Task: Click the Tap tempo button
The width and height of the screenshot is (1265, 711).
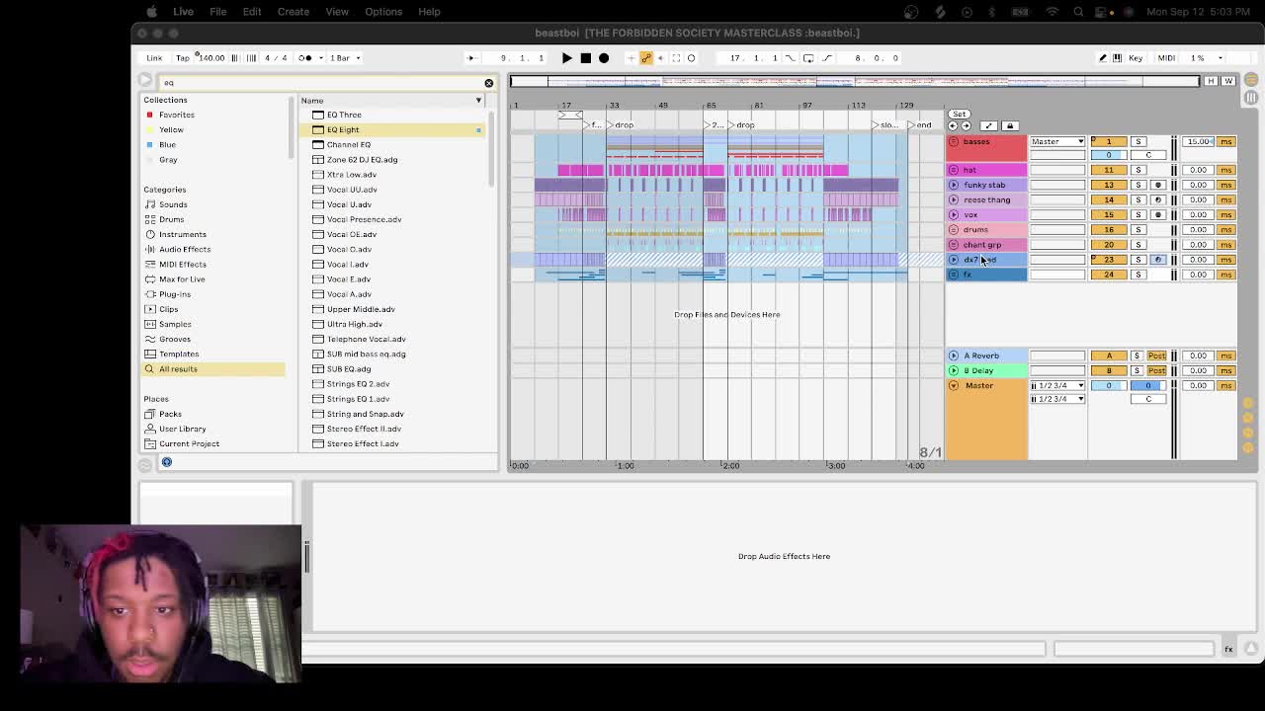Action: tap(183, 57)
